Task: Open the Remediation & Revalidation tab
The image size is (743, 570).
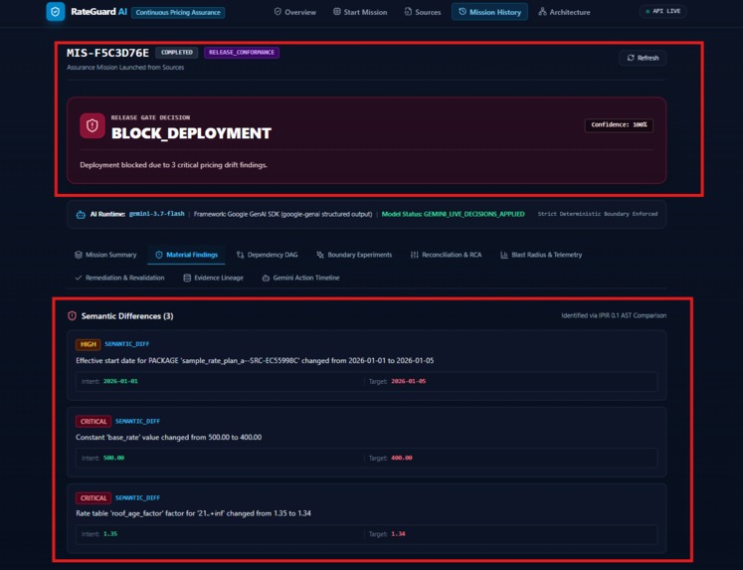Action: pos(119,278)
